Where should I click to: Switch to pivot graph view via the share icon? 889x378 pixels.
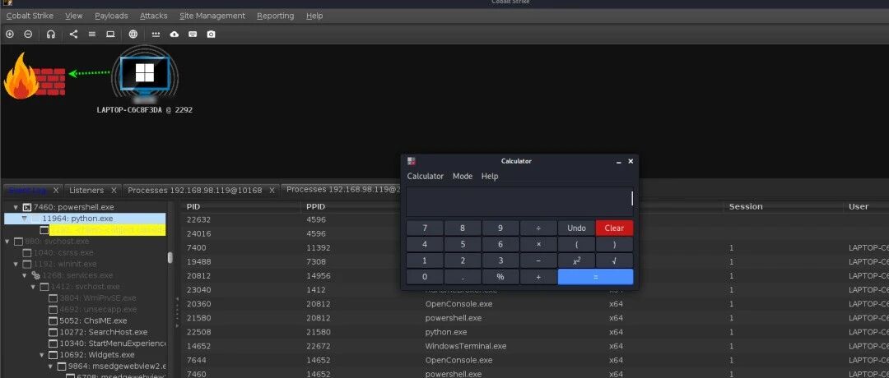coord(74,34)
